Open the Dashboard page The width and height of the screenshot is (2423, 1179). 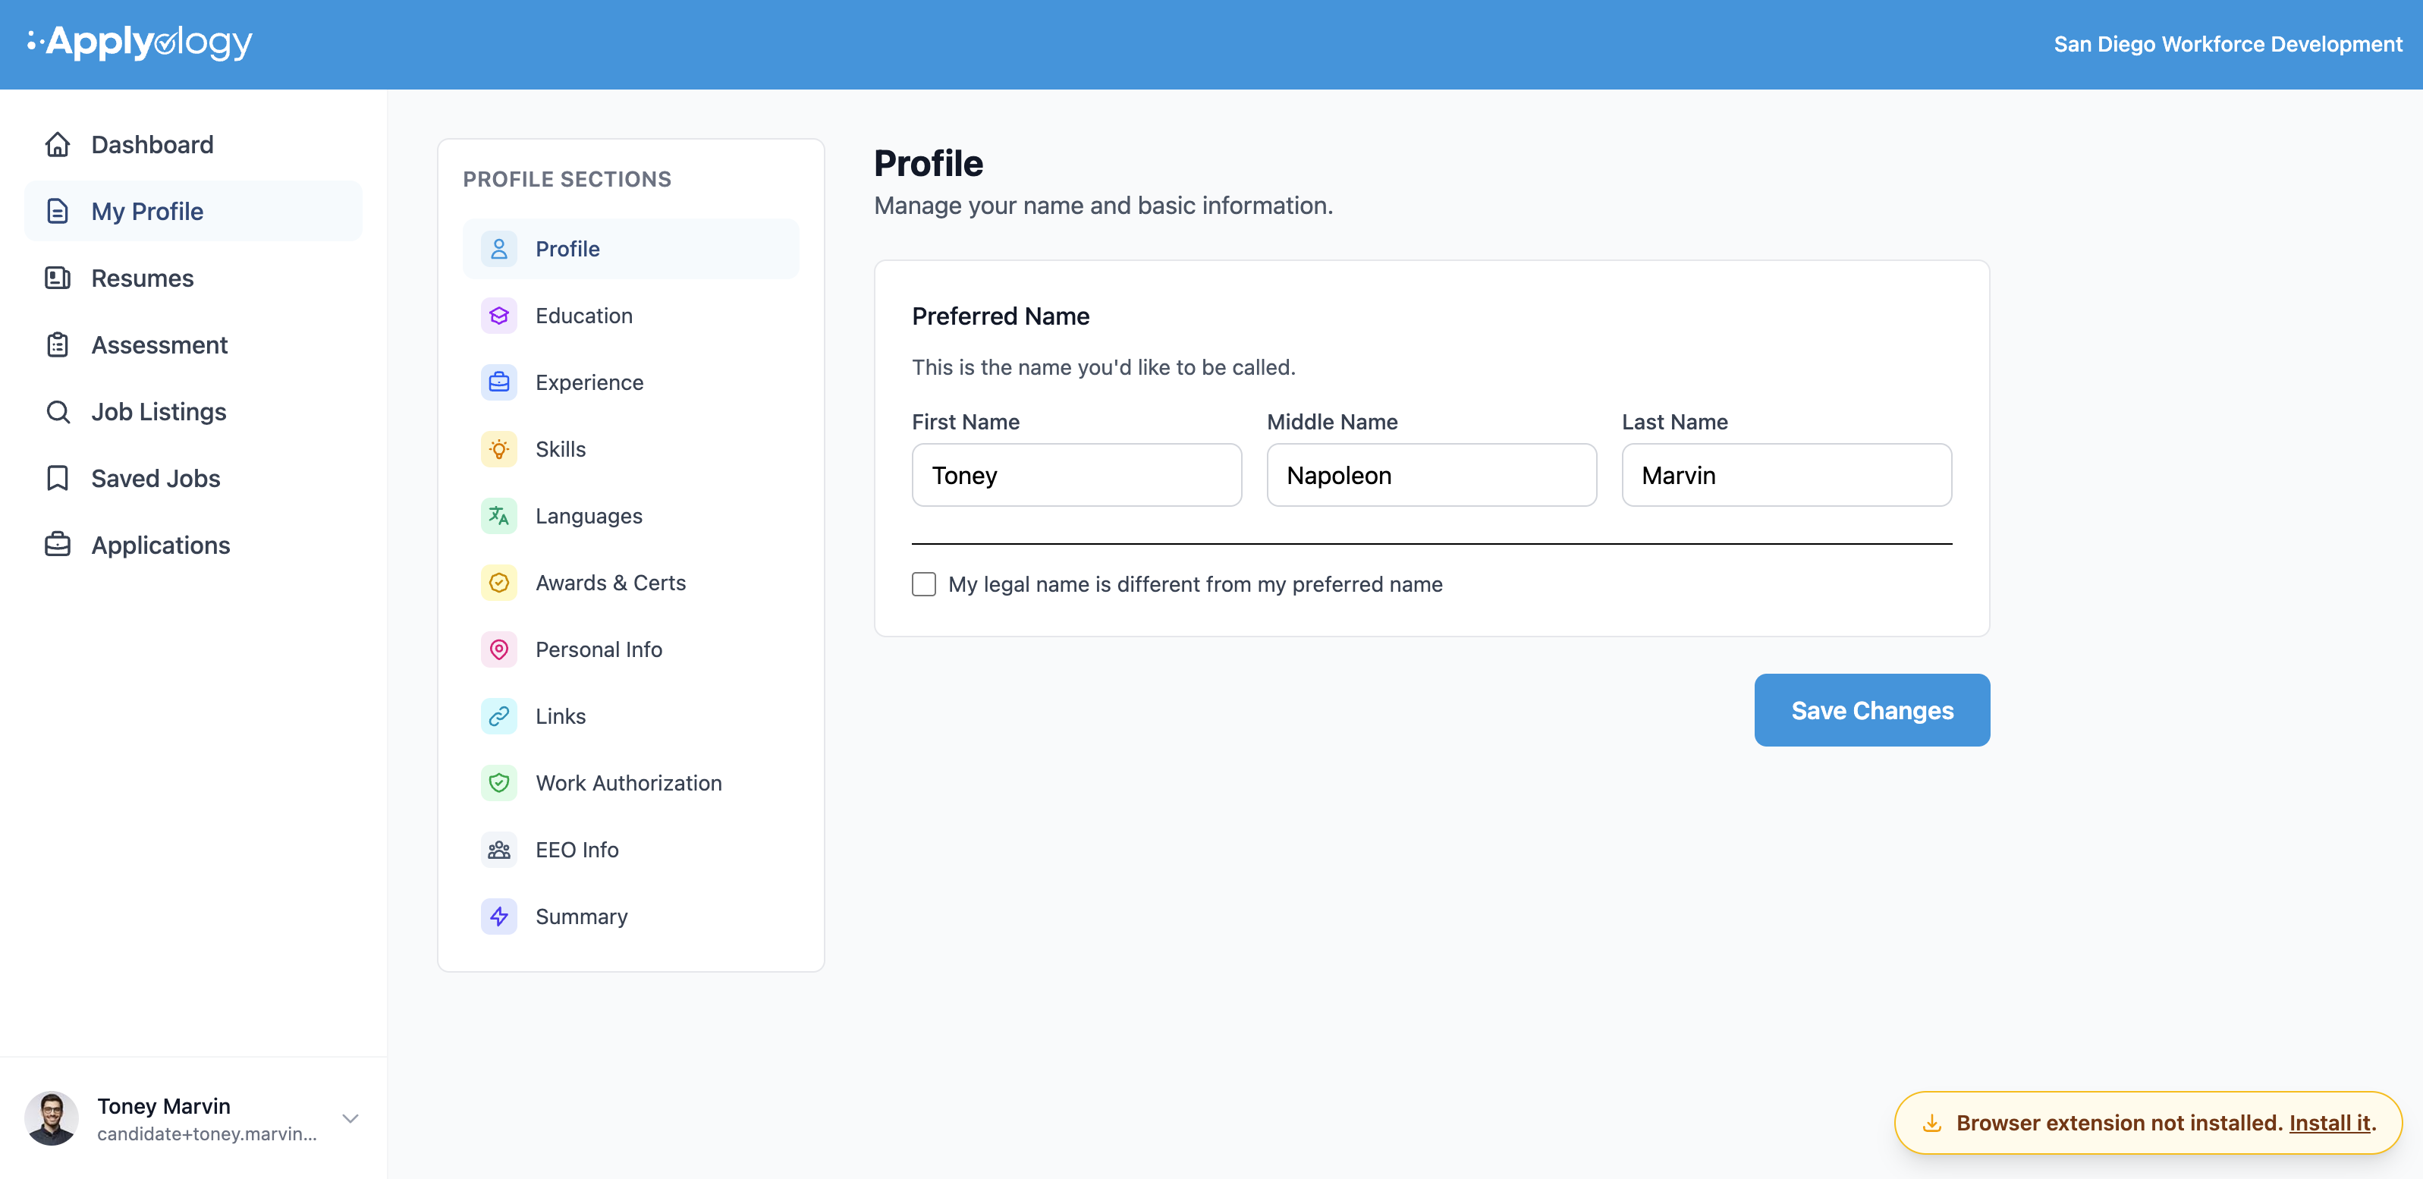[193, 144]
